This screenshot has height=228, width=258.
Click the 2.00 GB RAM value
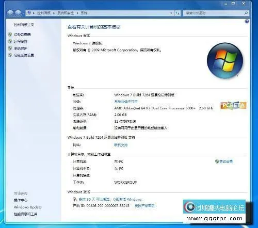(x=120, y=115)
